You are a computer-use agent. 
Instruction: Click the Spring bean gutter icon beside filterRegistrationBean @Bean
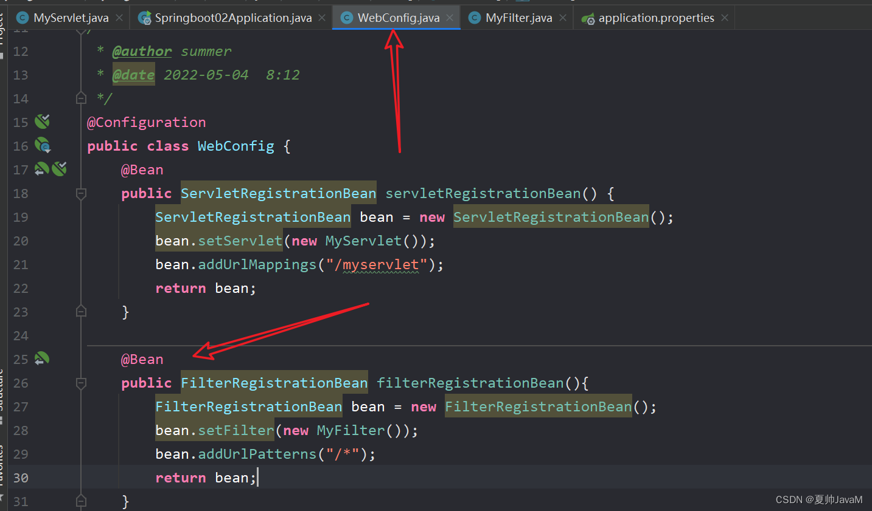(41, 359)
